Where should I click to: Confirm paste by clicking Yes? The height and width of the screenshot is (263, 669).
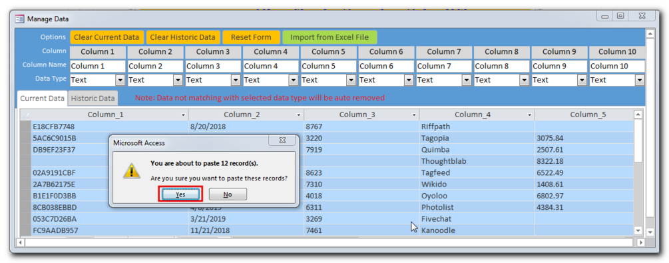coord(180,194)
